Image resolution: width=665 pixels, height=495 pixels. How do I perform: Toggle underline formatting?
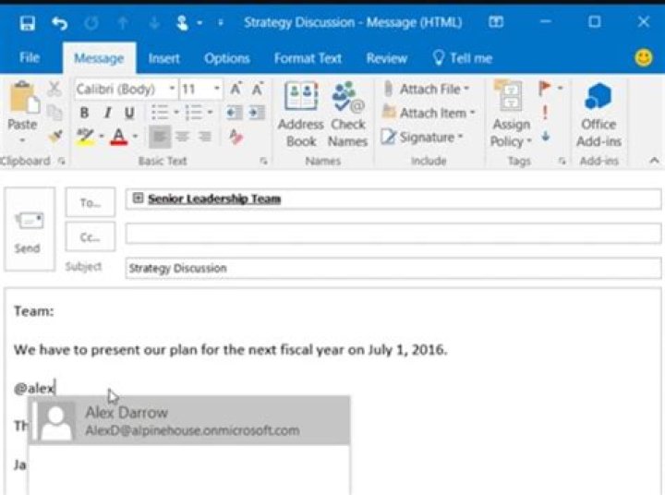pos(130,113)
